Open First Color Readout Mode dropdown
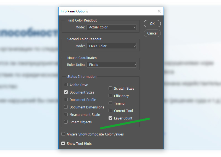The width and height of the screenshot is (221, 157). (x=112, y=27)
